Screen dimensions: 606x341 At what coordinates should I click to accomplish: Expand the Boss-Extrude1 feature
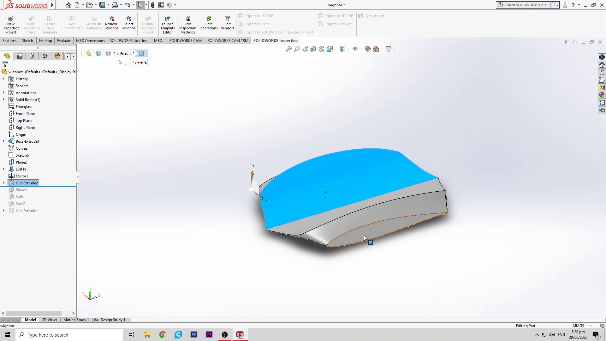pos(4,141)
